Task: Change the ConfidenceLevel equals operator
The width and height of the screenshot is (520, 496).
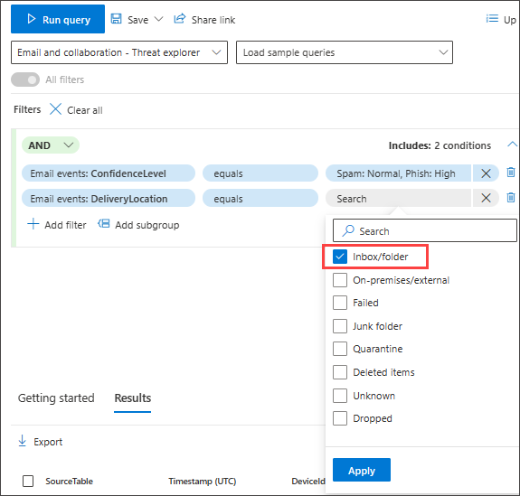Action: coord(260,173)
